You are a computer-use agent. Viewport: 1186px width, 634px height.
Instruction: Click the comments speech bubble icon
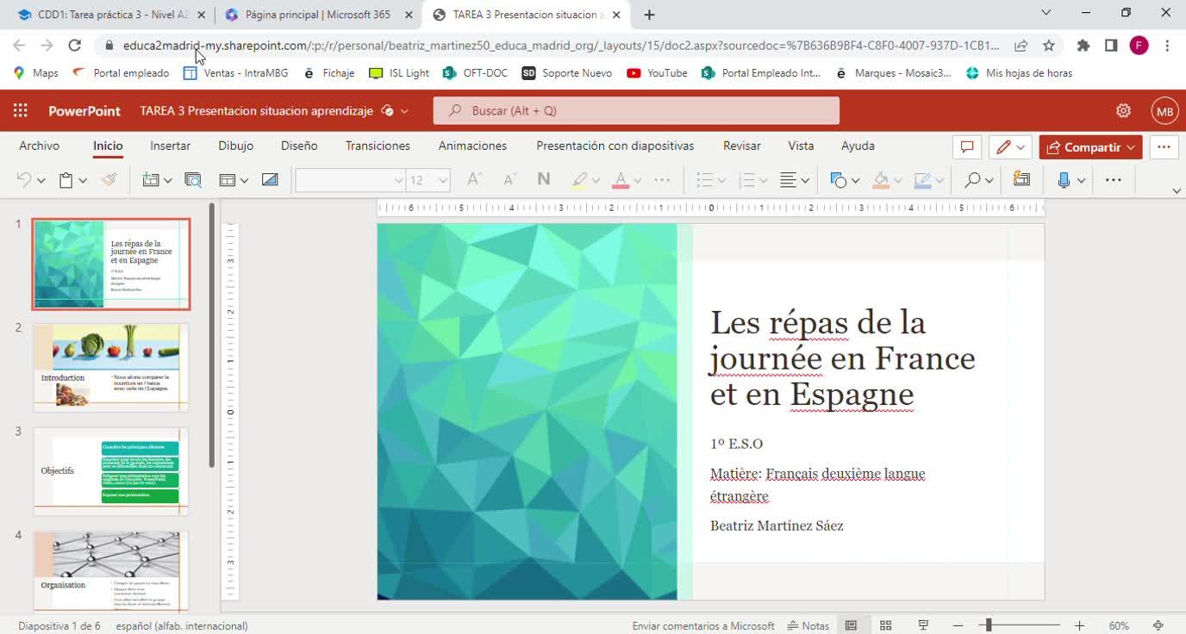point(967,147)
